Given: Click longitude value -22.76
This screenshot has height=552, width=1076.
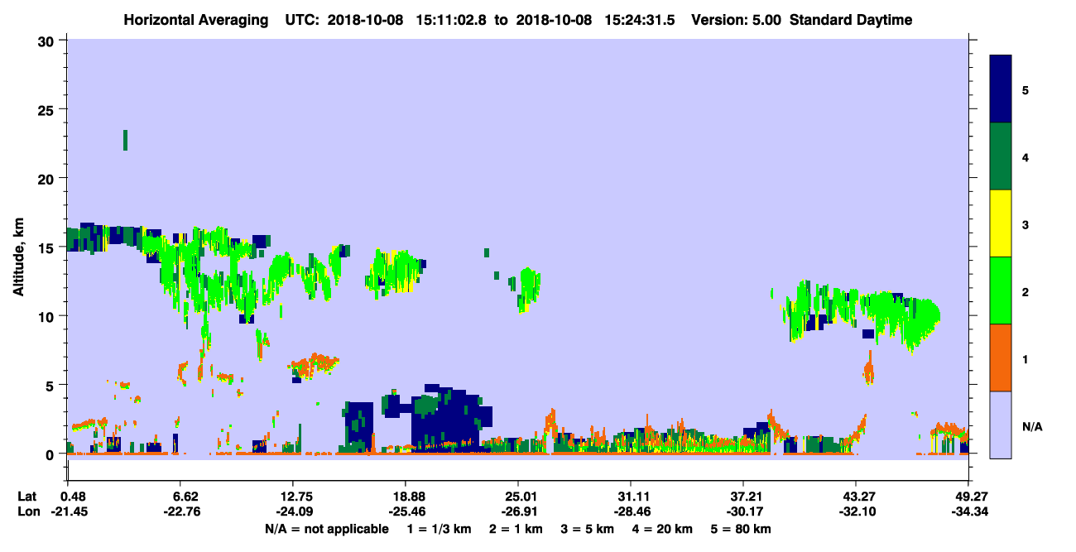Looking at the screenshot, I should 184,511.
